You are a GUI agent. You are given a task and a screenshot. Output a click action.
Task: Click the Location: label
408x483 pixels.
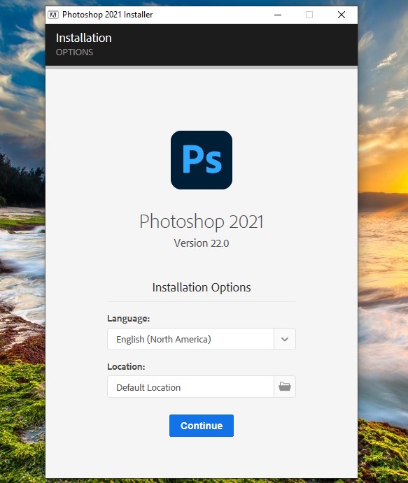tap(126, 366)
